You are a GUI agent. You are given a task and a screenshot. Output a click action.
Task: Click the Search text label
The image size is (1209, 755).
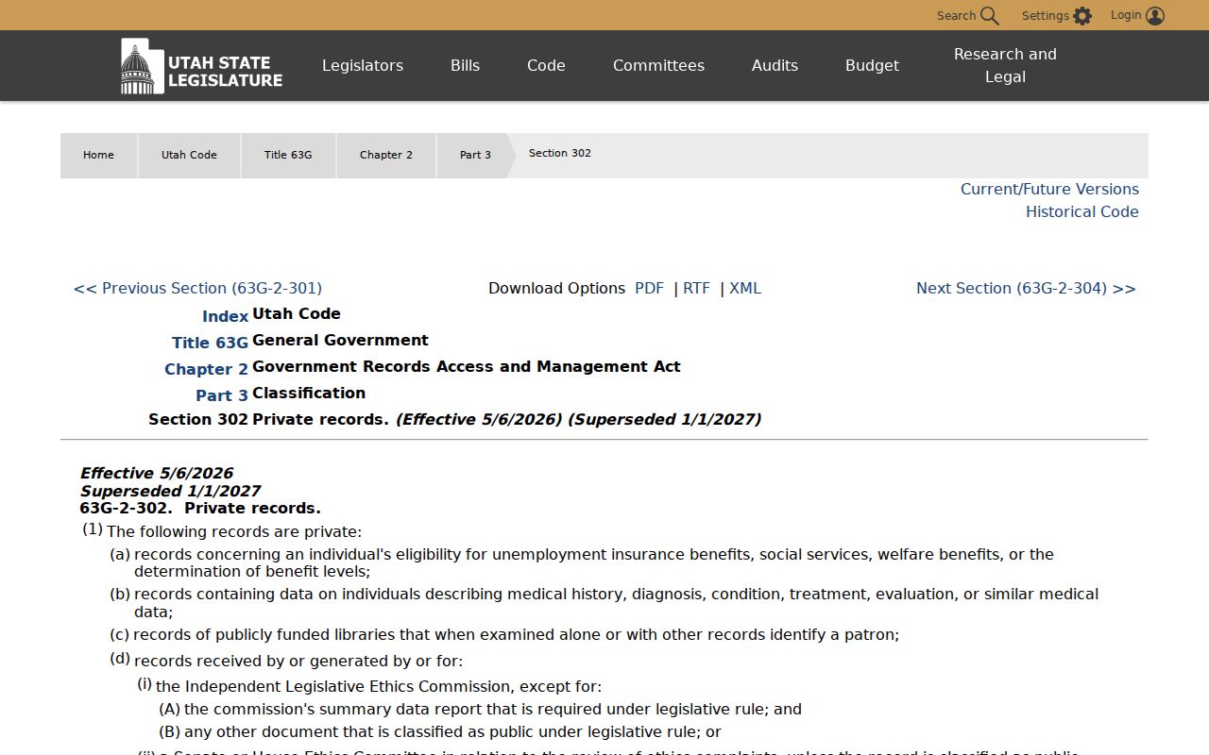coord(956,15)
